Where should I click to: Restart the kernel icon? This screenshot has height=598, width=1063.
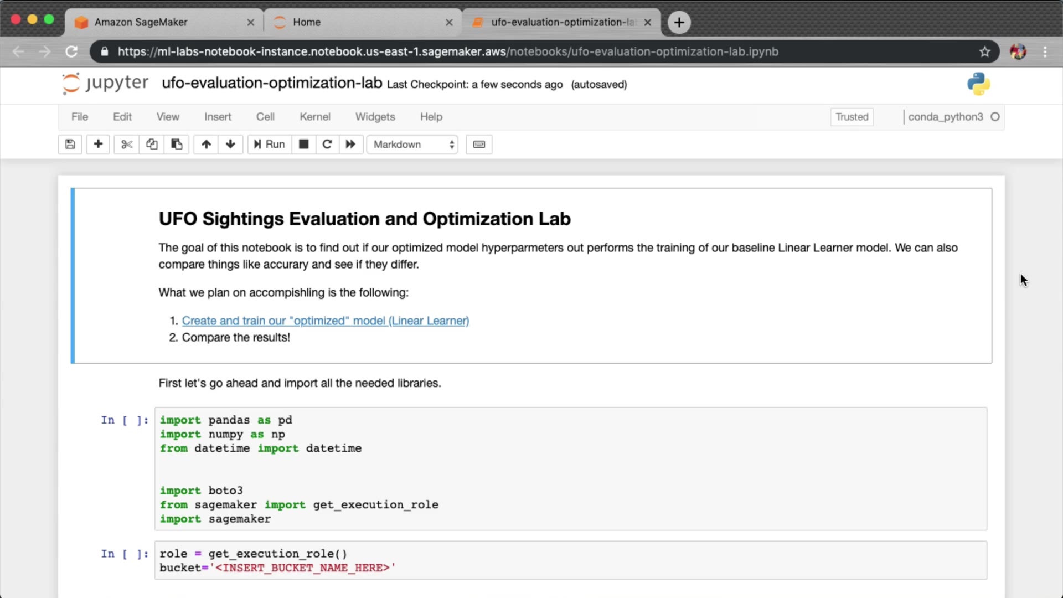[x=327, y=145]
